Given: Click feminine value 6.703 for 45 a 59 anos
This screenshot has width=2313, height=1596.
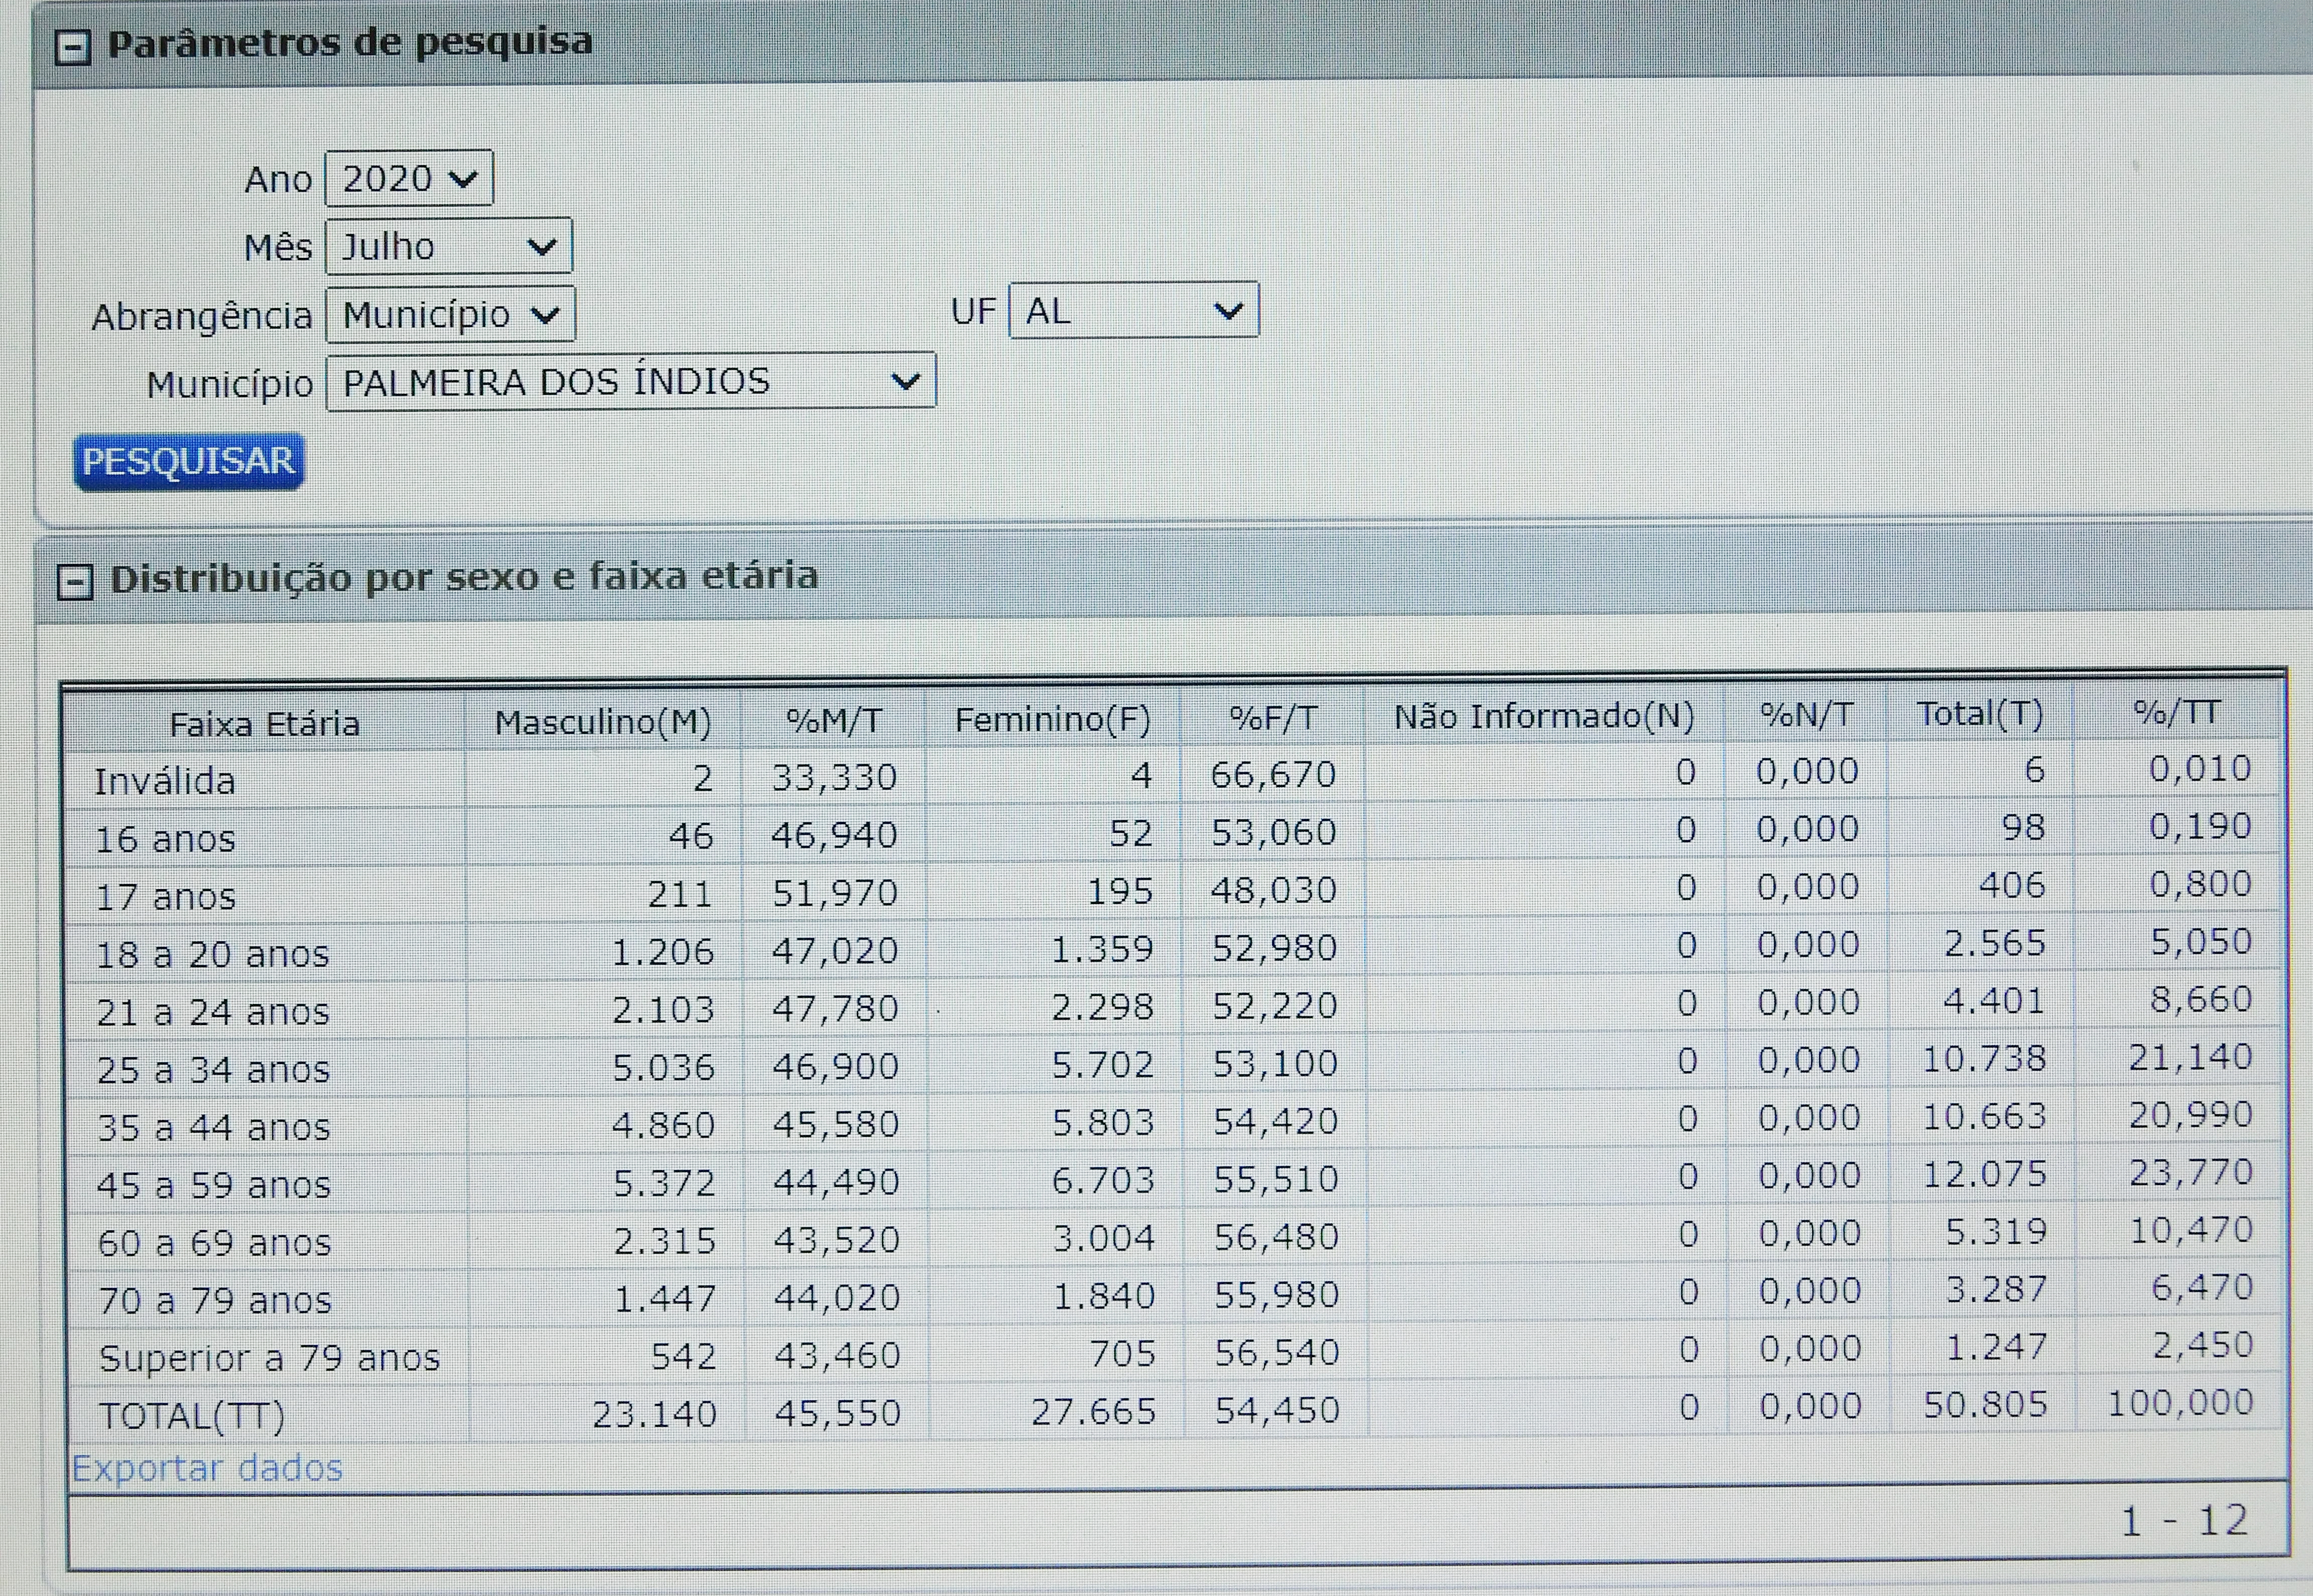Looking at the screenshot, I should [1102, 1180].
